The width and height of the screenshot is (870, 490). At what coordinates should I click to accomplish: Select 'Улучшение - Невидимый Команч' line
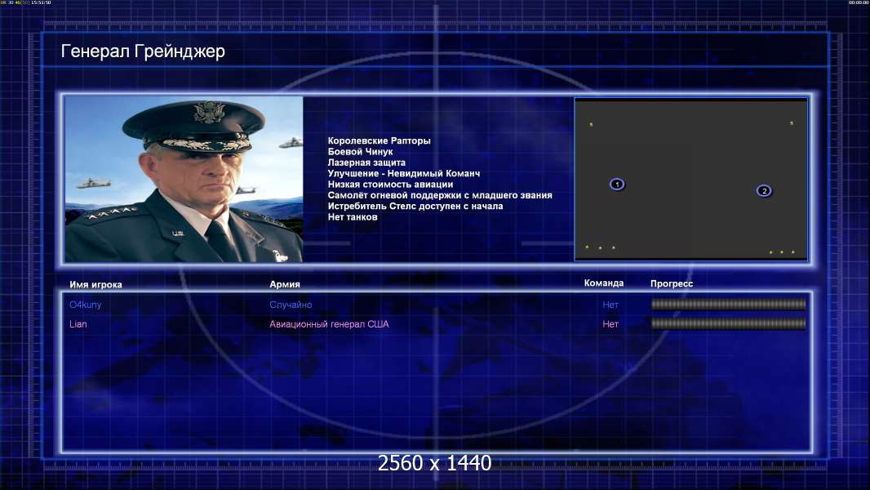403,173
